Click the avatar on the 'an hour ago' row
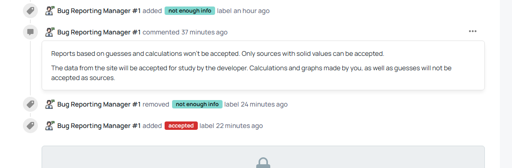Viewport: 512px width, 168px height. pyautogui.click(x=50, y=10)
